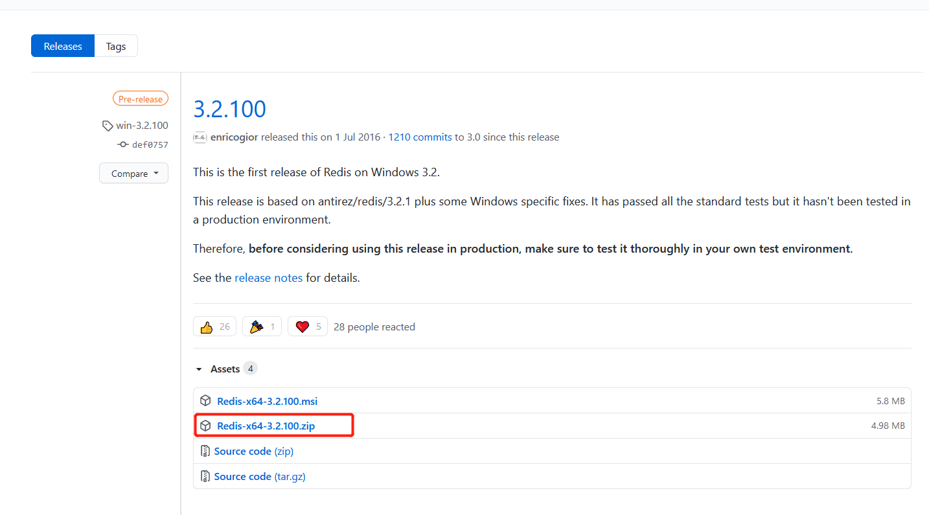The width and height of the screenshot is (929, 515).
Task: Download Source code (zip)
Action: tap(254, 452)
